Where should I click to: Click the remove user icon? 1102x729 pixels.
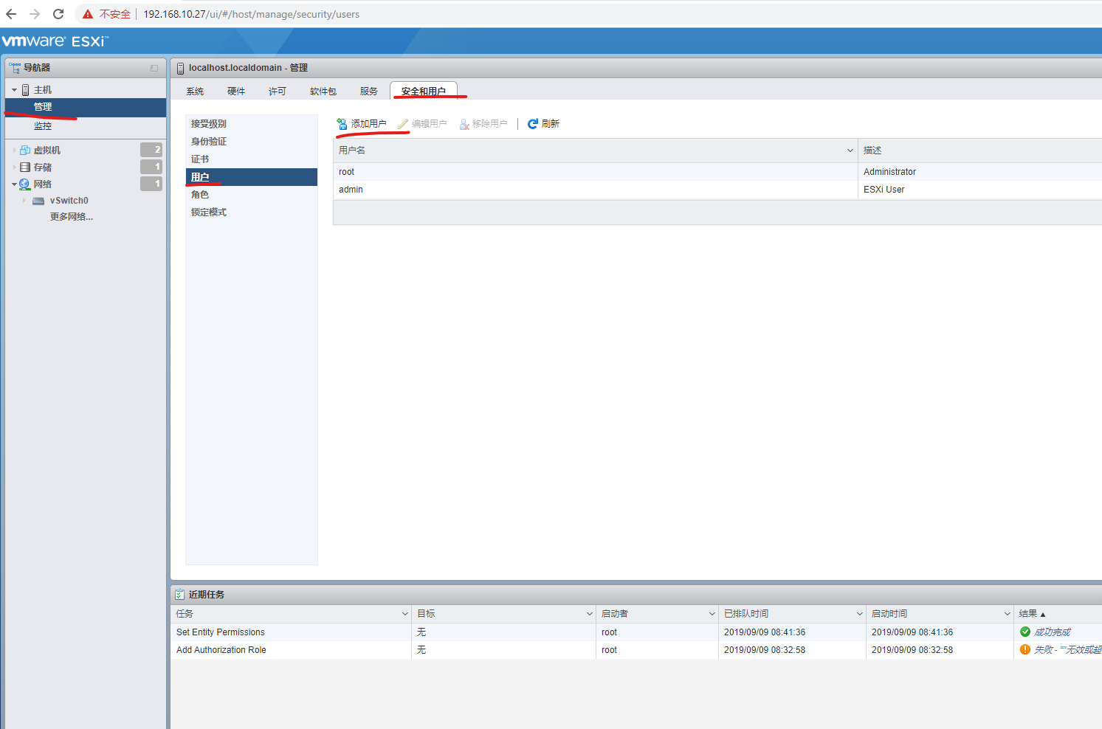[x=464, y=124]
